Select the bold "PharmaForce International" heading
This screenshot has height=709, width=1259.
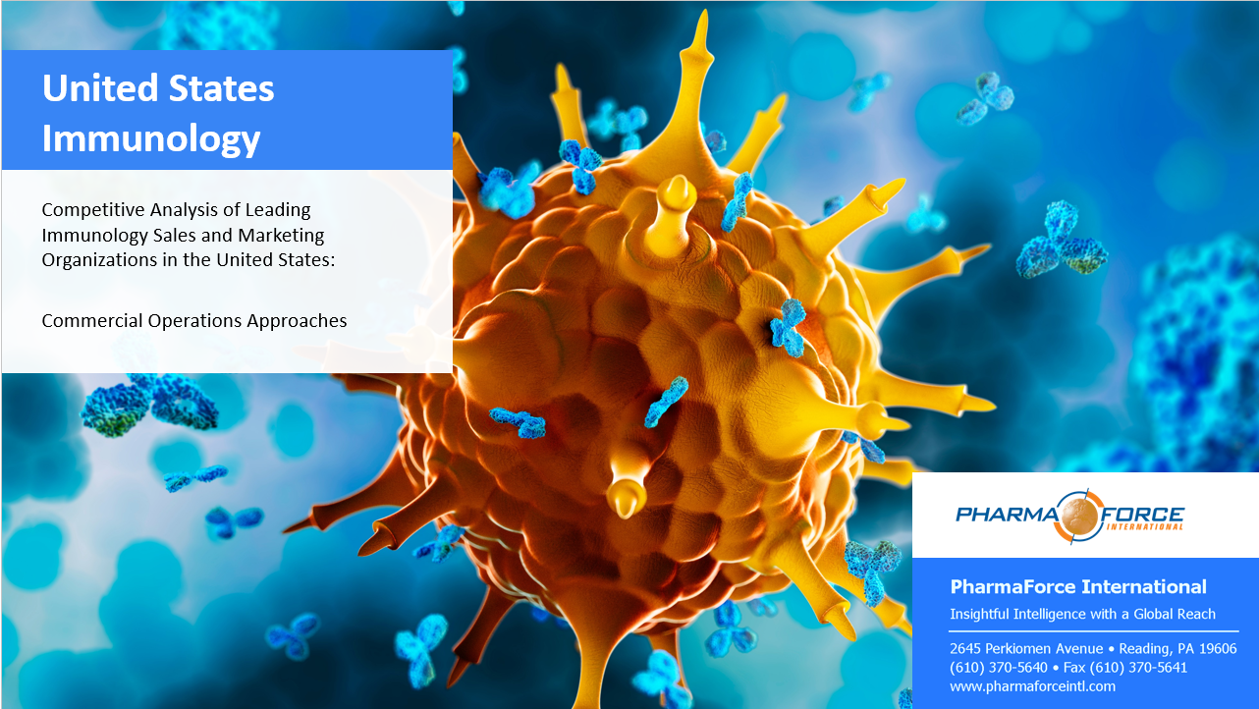coord(1077,587)
